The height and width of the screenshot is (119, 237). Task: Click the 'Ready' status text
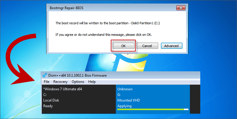[48, 106]
